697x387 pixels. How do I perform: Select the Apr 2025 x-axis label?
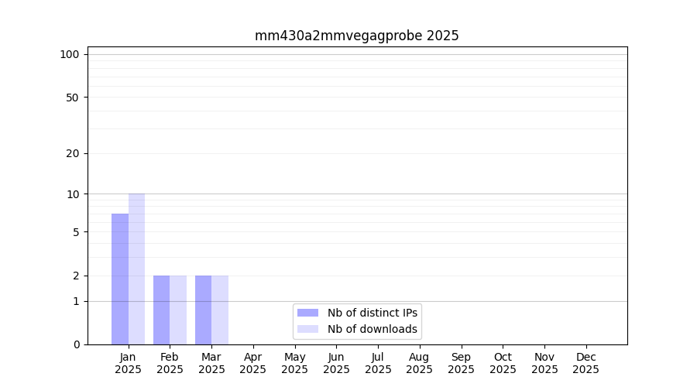pos(253,363)
